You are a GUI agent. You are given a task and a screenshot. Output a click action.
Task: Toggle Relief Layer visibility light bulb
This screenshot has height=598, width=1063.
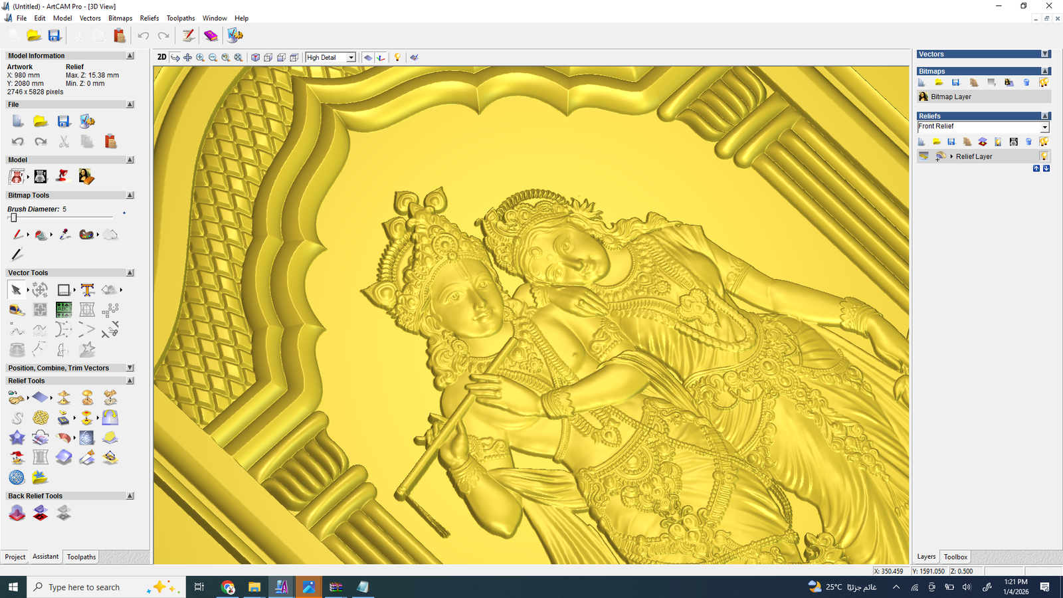tap(1044, 156)
